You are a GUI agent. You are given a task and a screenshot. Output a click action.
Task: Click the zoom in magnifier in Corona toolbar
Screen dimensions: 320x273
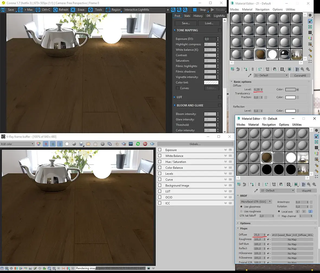tap(173, 10)
